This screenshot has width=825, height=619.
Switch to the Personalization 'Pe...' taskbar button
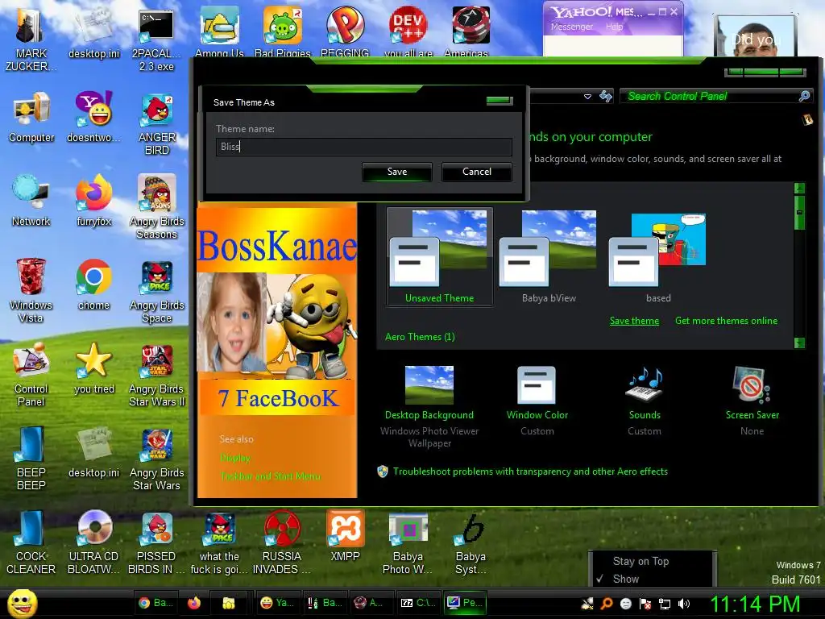click(464, 603)
